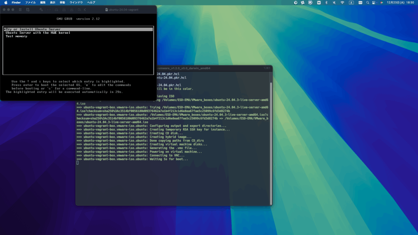Open the ウインドウ menu
Viewport: 418px width, 235px height.
76,2
